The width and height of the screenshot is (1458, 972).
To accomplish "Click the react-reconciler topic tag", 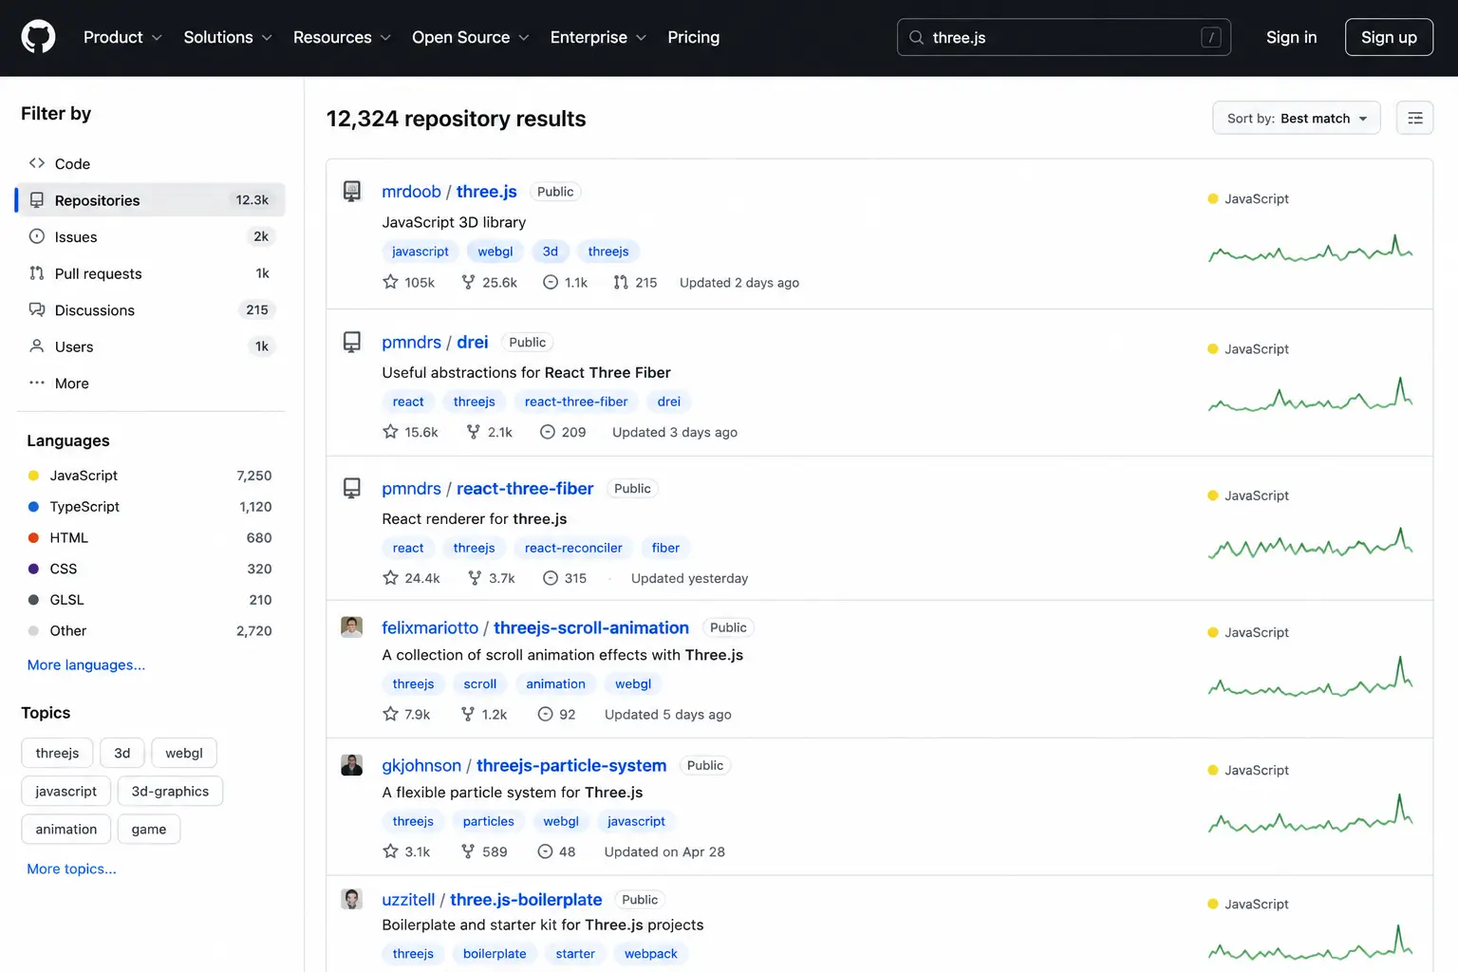I will click(x=573, y=548).
